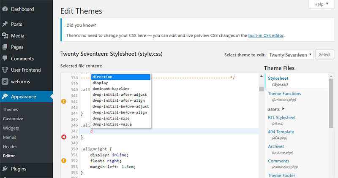Click the Media icon in sidebar

[x=5, y=35]
